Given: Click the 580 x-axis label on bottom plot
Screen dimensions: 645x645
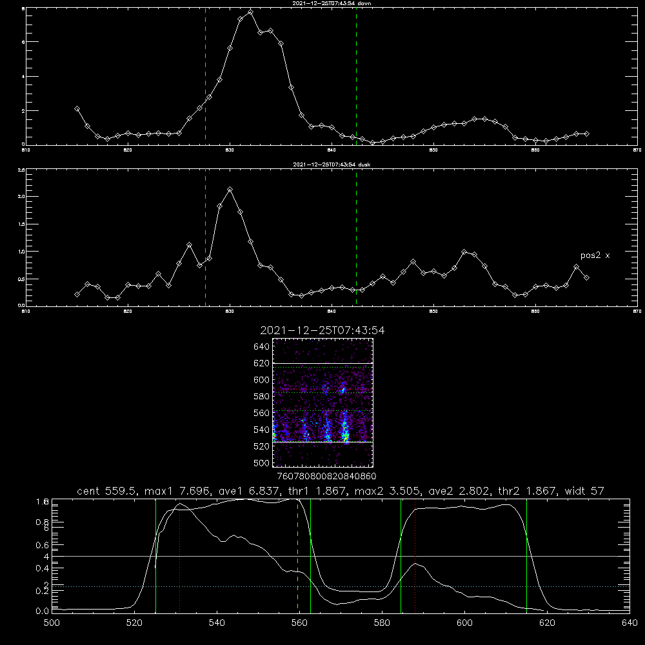Looking at the screenshot, I should tap(382, 623).
